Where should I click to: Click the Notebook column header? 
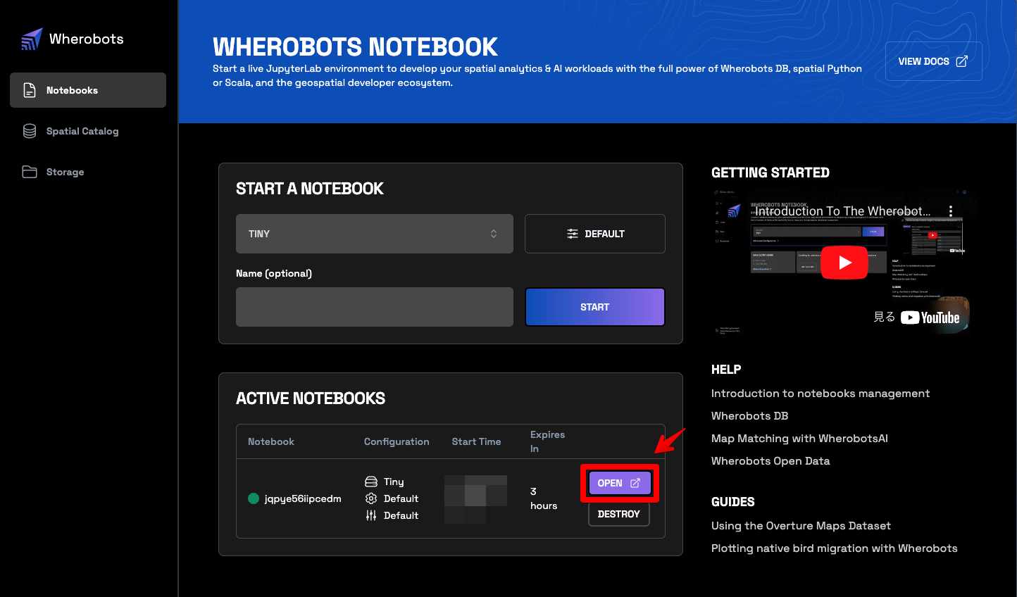pos(271,441)
